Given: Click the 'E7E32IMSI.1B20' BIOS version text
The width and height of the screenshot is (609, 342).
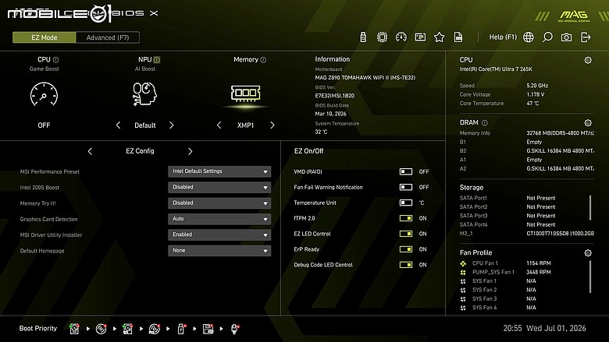Looking at the screenshot, I should coord(334,96).
